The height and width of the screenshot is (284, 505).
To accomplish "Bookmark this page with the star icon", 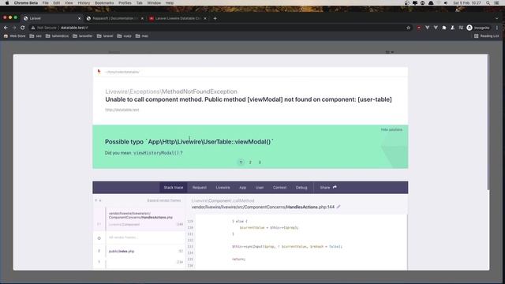I will 409,28.
